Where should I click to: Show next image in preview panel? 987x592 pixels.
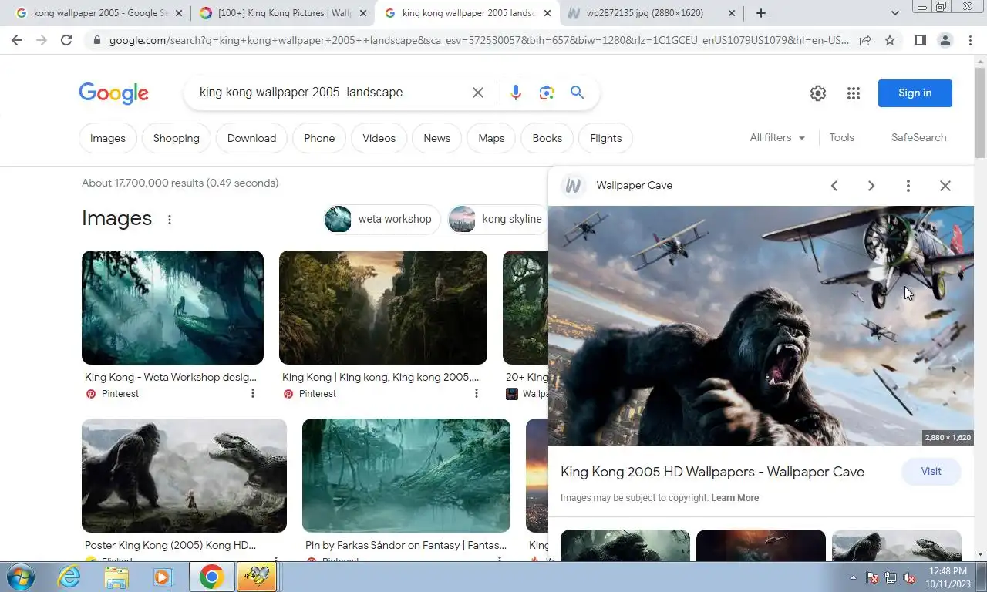pos(871,186)
